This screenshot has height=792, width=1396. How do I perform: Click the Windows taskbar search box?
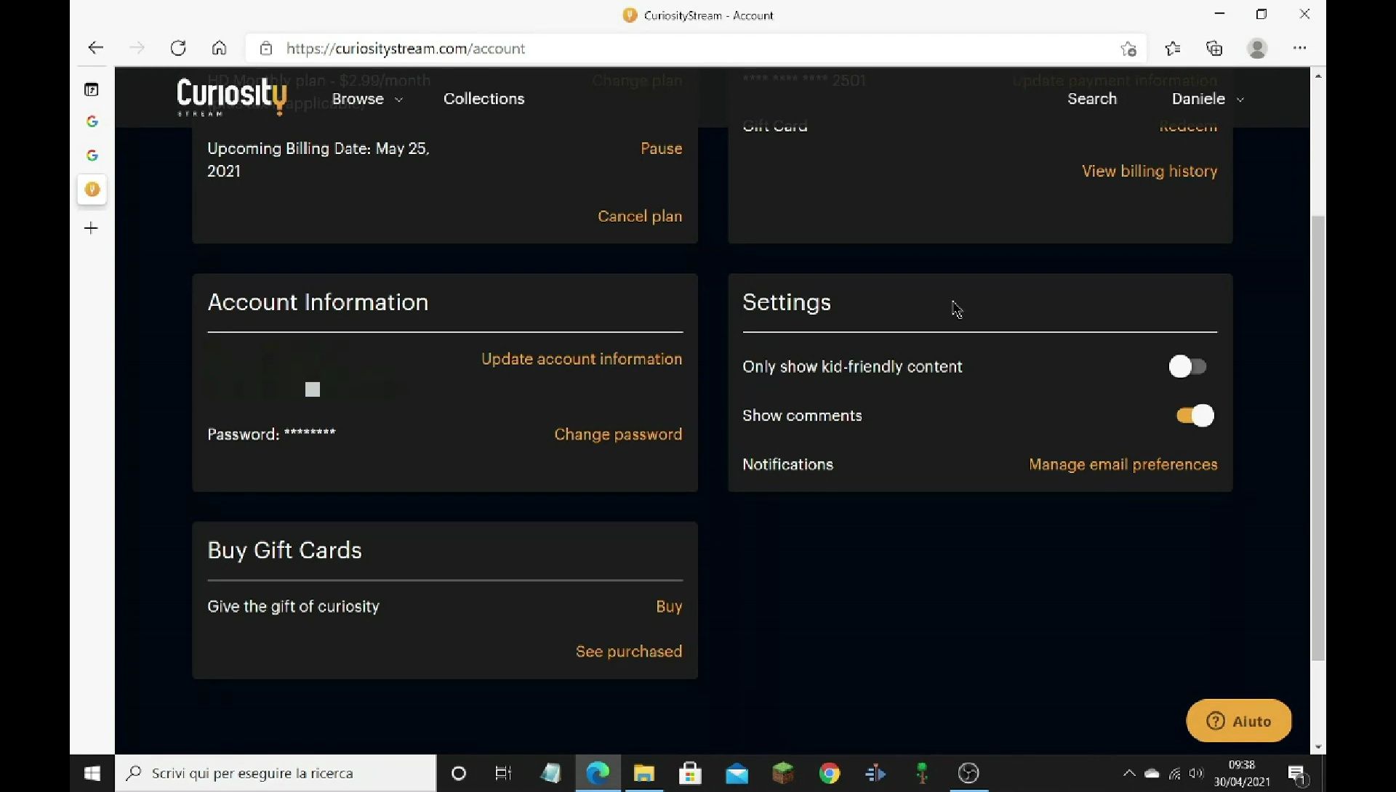[x=276, y=773]
